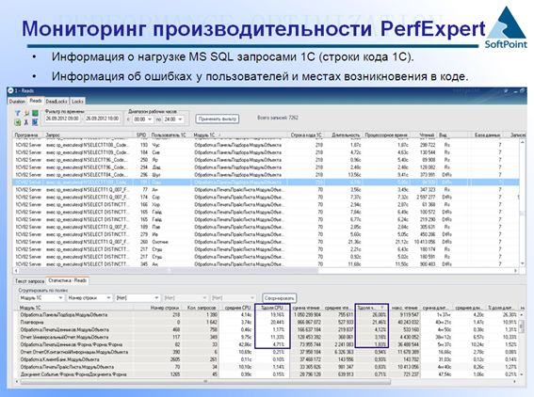Viewport: 534px width, 397px height.
Task: Open the enabled [Нет] grouping dropdown
Action: [156, 298]
